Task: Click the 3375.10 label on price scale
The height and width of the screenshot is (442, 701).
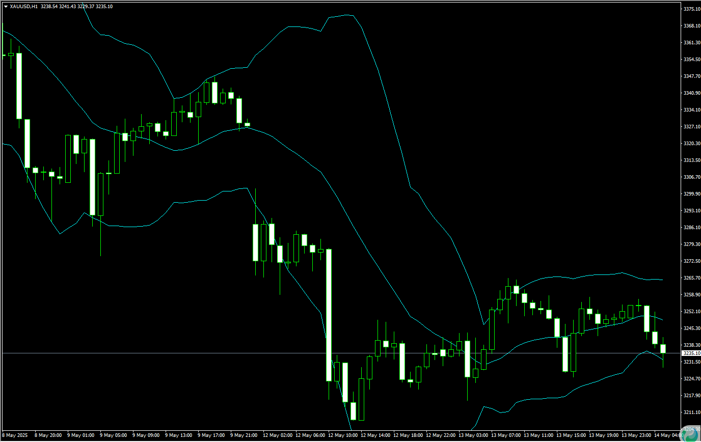Action: click(690, 9)
